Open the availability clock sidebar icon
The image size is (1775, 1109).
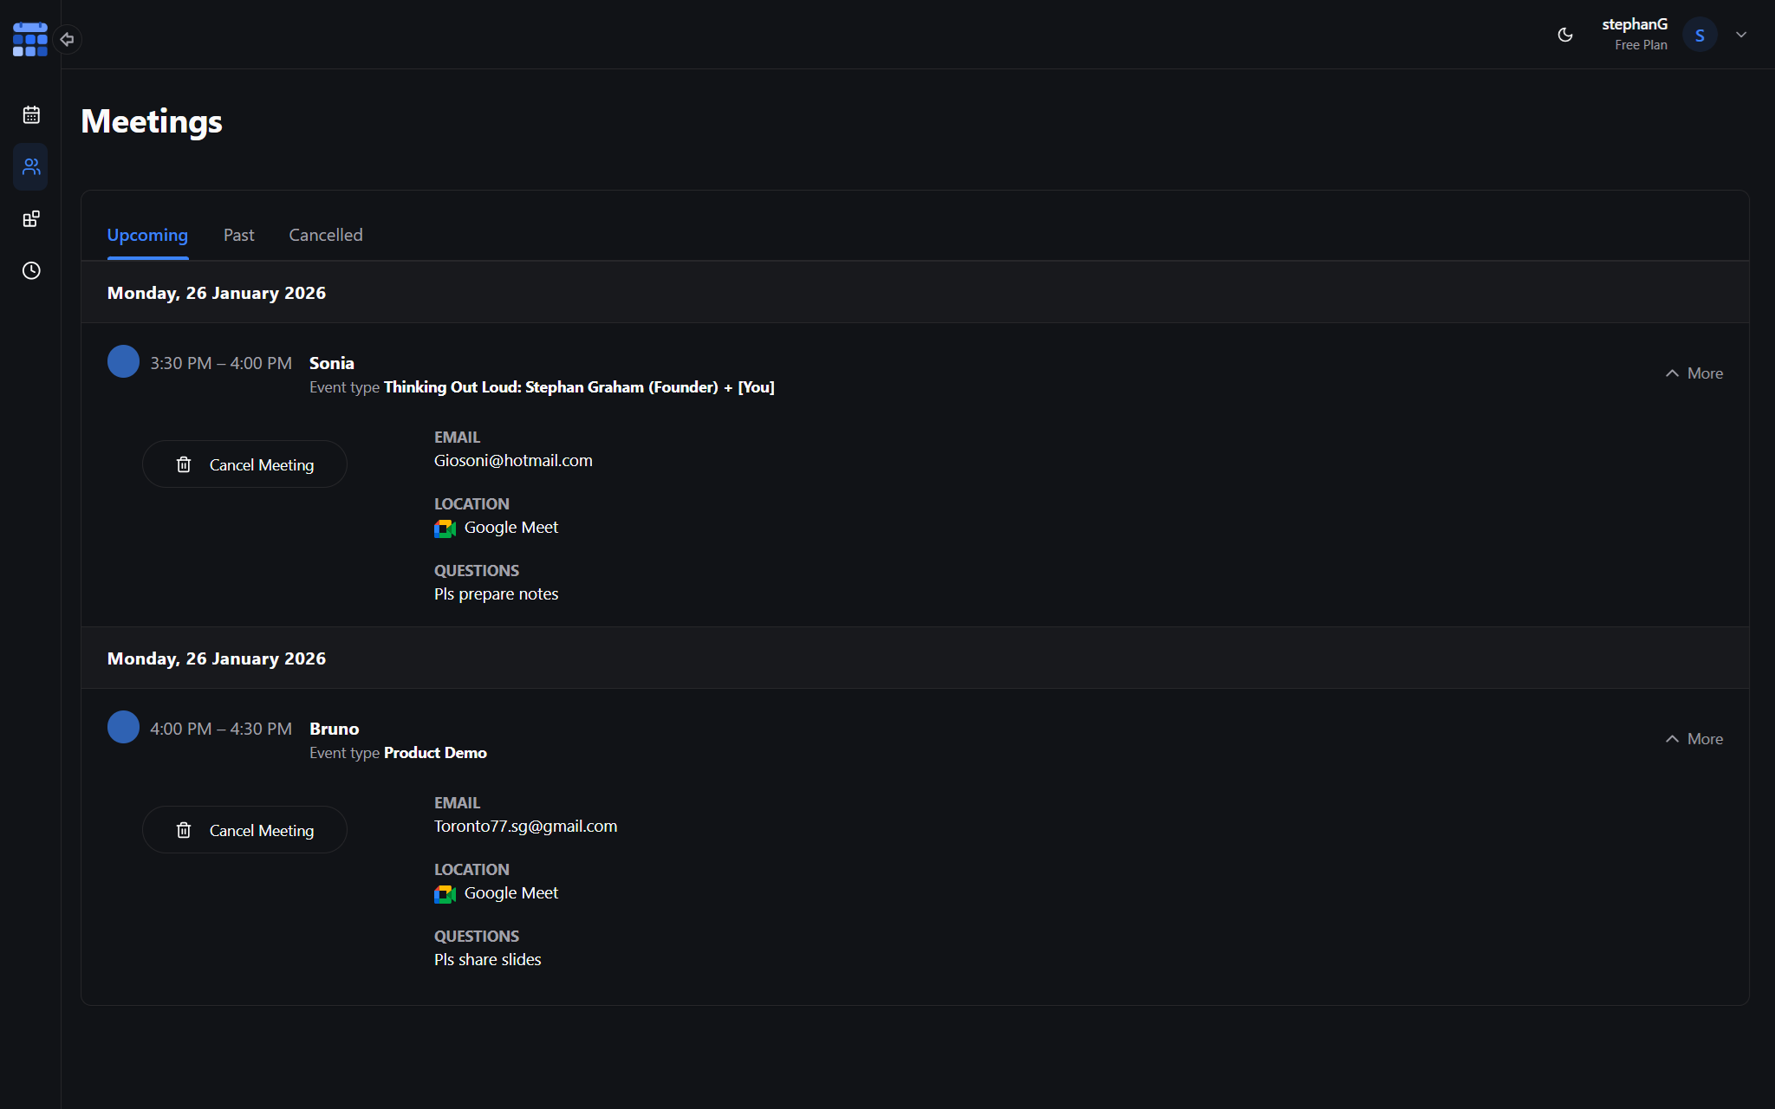(x=31, y=270)
